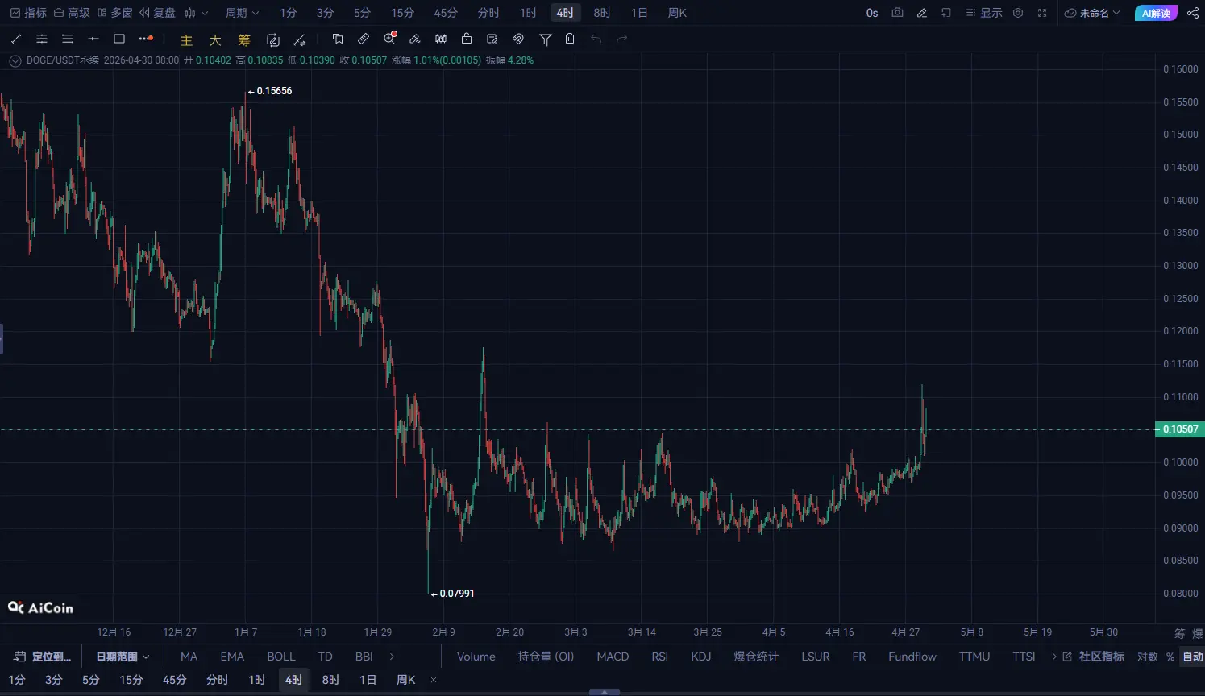Click the lock drawings icon
The image size is (1205, 696).
pyautogui.click(x=467, y=39)
